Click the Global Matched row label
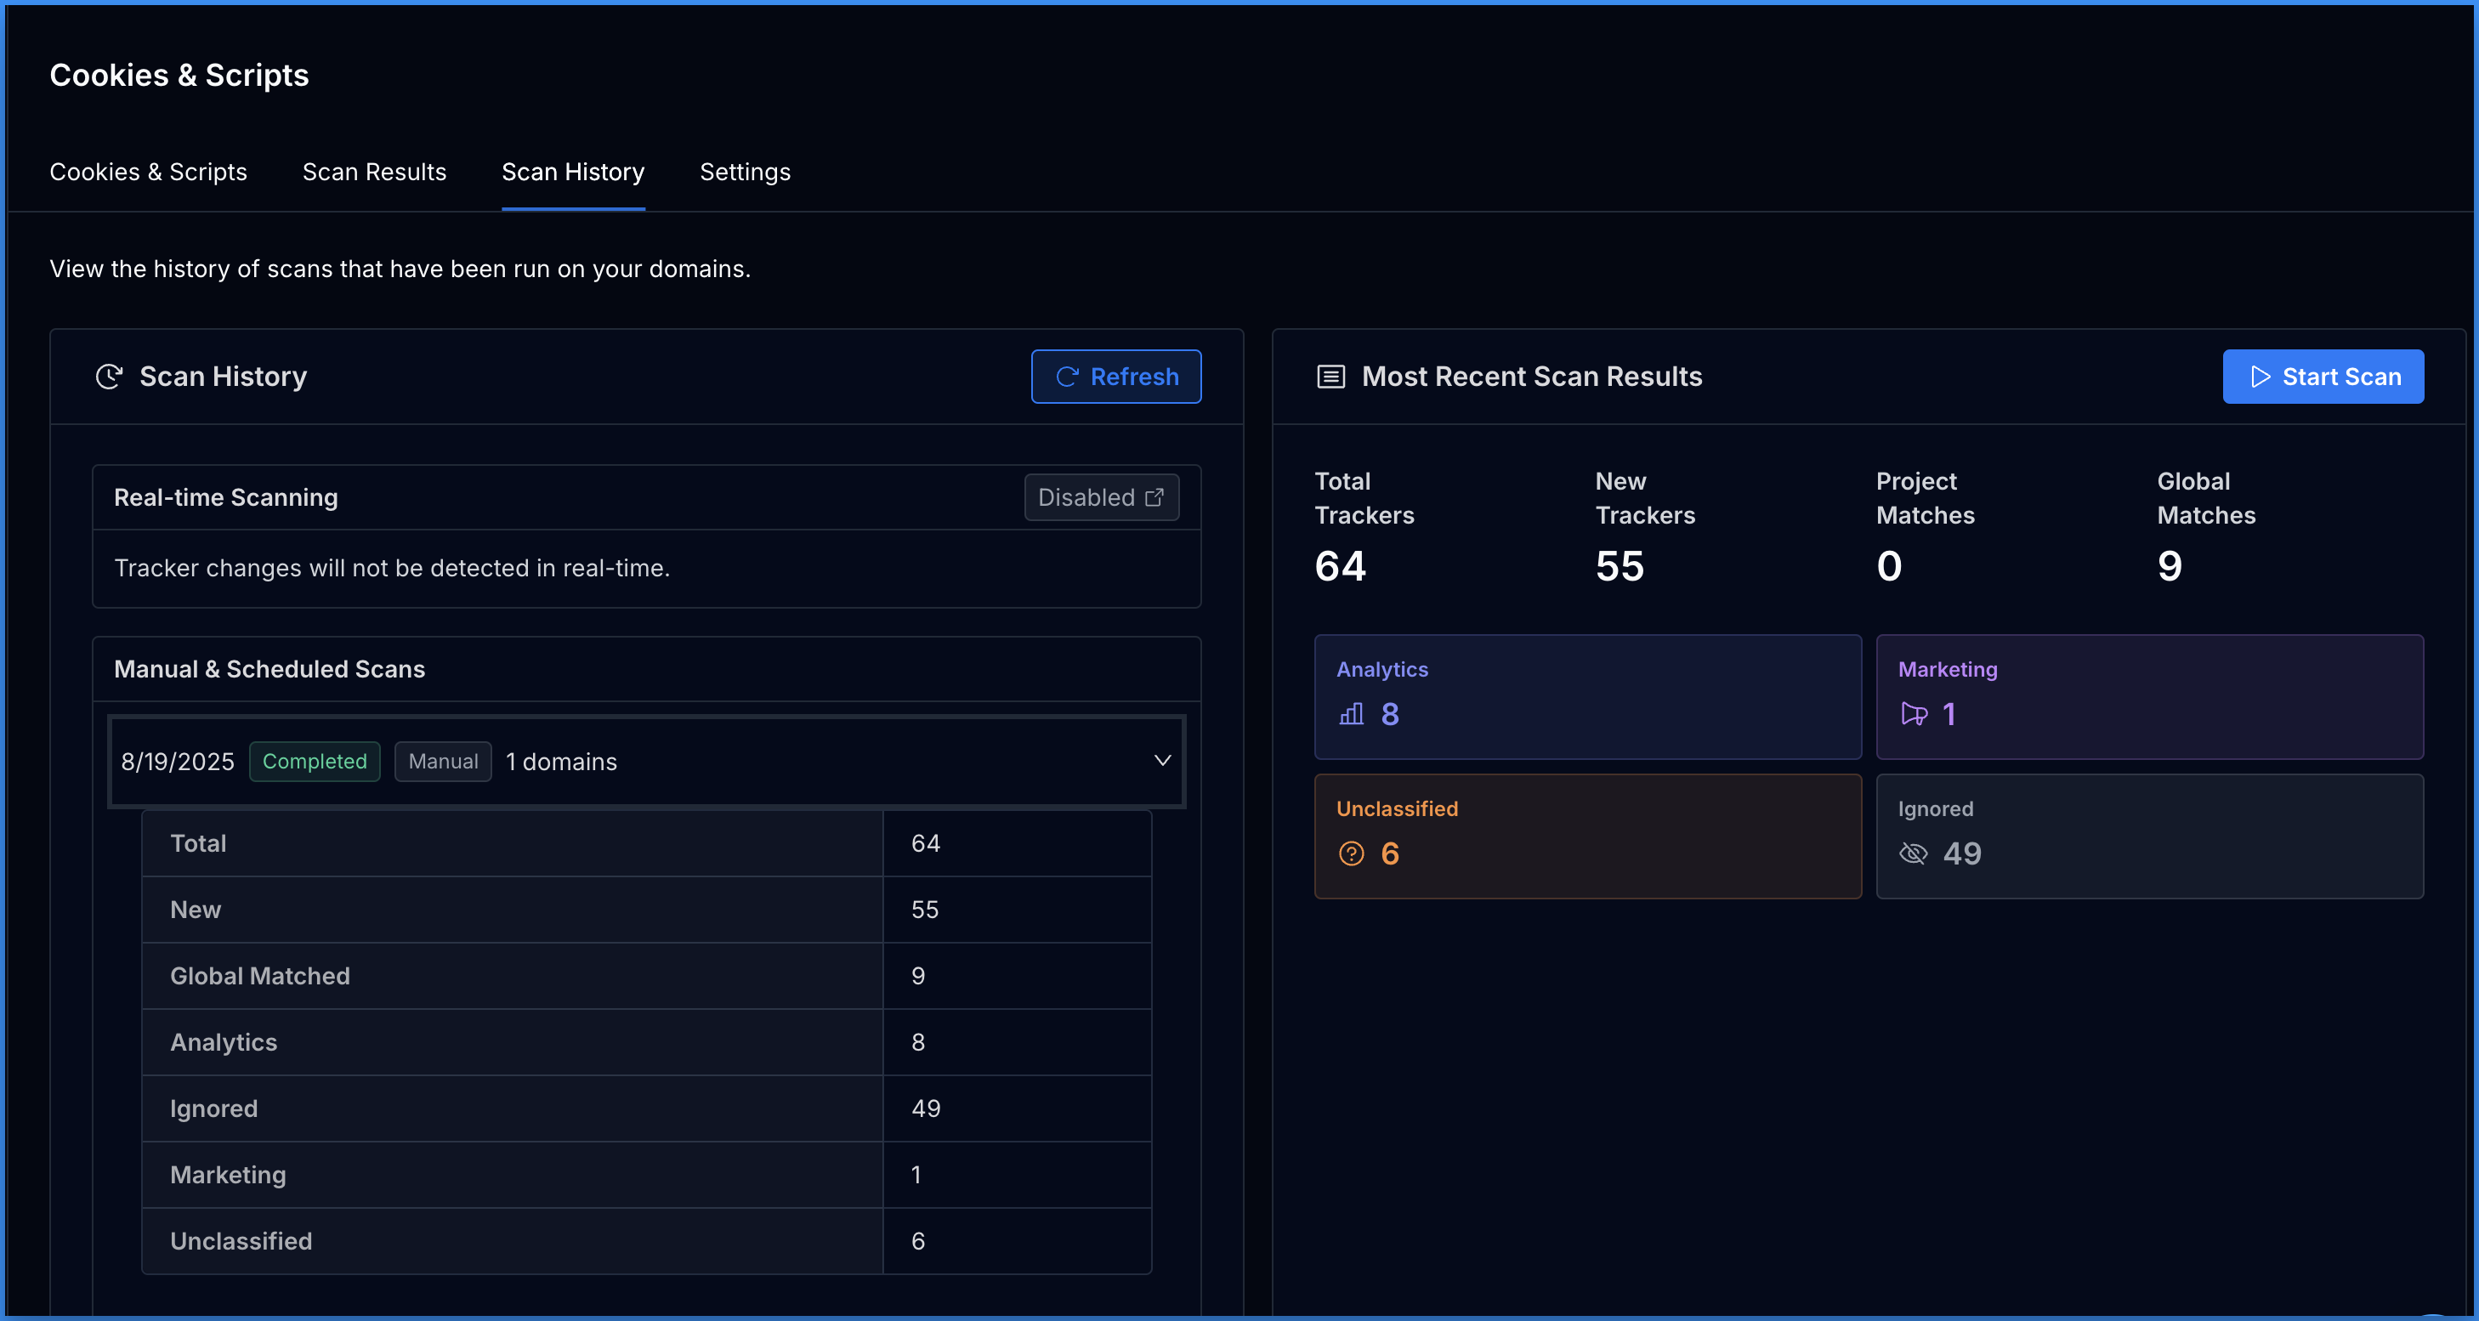This screenshot has height=1321, width=2479. (x=260, y=976)
